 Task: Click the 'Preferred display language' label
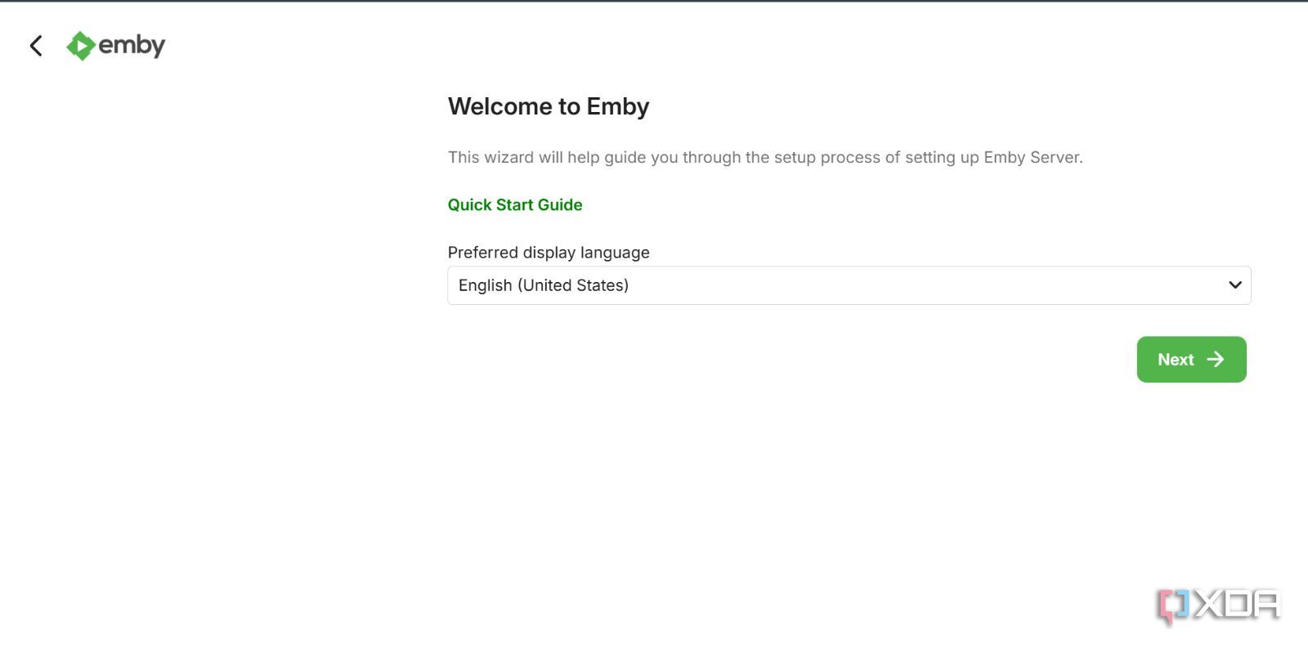(549, 253)
